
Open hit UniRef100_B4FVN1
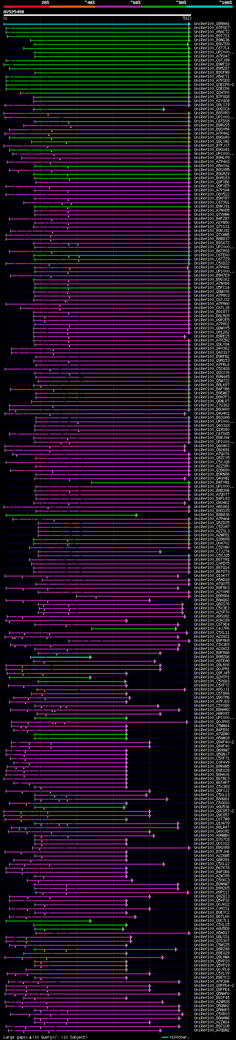(211, 482)
